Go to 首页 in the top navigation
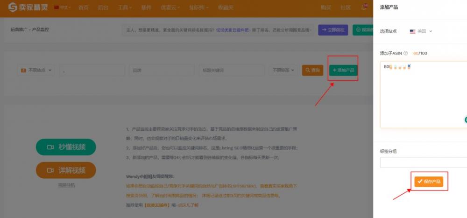467x218 pixels. (84, 8)
